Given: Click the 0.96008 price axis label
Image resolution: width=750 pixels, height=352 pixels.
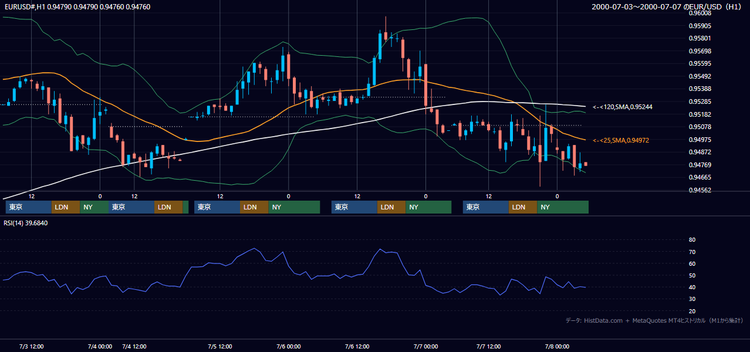Looking at the screenshot, I should pyautogui.click(x=701, y=13).
